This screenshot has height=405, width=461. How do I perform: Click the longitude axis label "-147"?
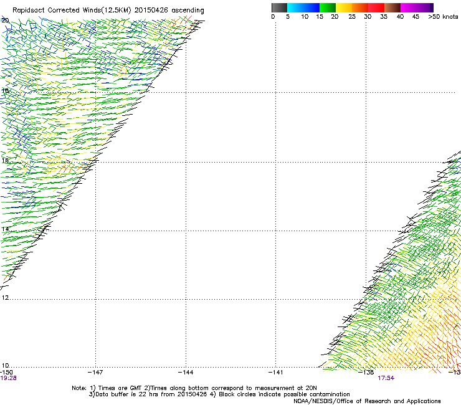(95, 373)
